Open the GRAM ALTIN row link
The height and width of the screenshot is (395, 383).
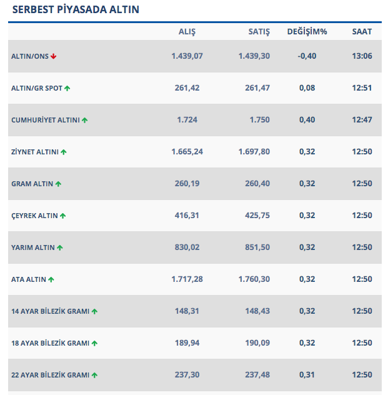tap(32, 184)
